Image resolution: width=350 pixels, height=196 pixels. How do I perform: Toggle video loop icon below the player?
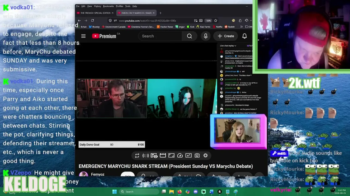click(137, 155)
